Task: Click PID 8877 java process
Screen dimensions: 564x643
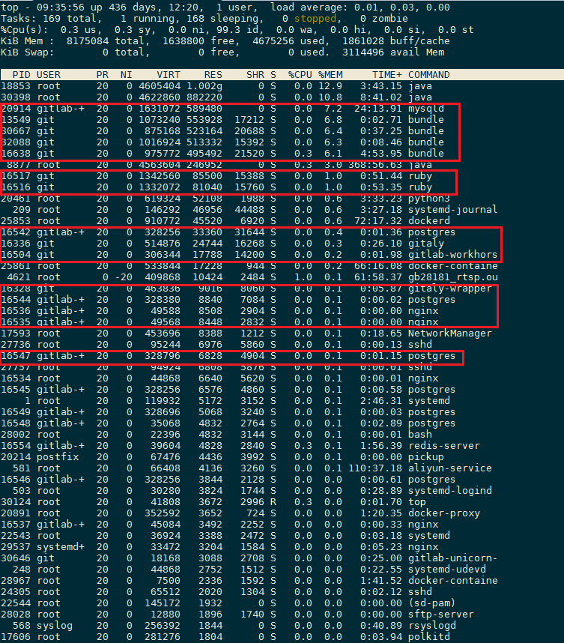Action: pos(216,165)
